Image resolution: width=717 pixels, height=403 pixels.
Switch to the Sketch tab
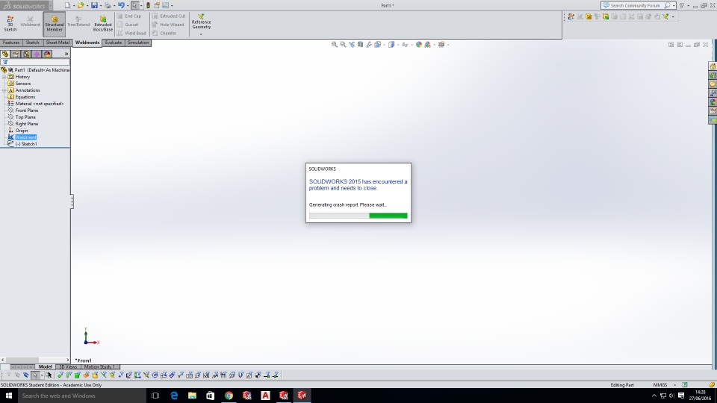tap(32, 43)
